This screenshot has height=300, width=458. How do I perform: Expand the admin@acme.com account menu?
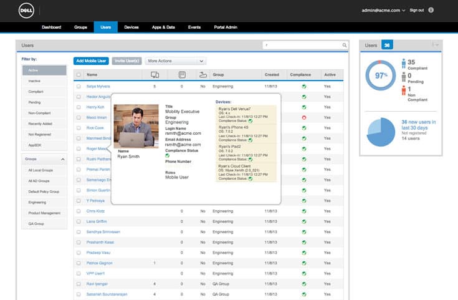point(383,11)
